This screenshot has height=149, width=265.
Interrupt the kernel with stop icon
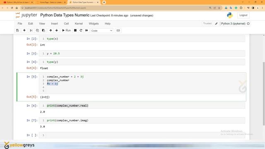(75, 30)
